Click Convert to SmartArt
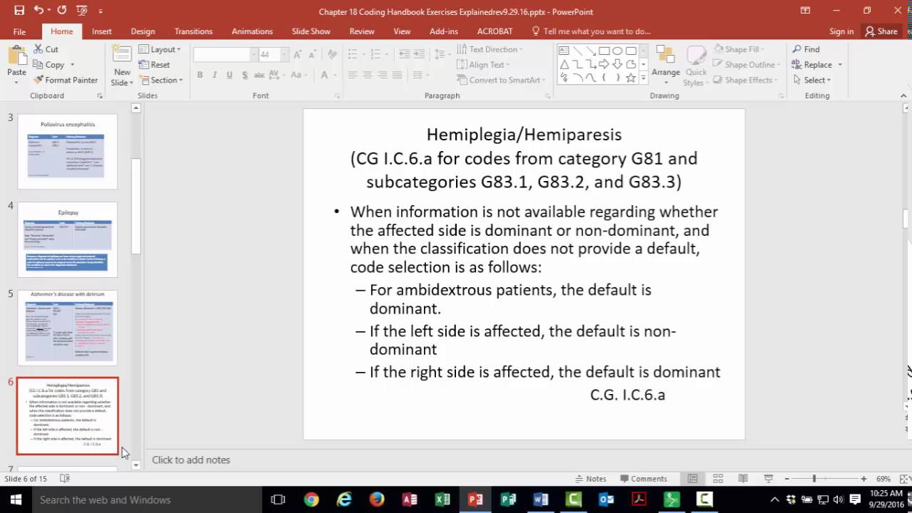This screenshot has width=912, height=513. (x=501, y=81)
